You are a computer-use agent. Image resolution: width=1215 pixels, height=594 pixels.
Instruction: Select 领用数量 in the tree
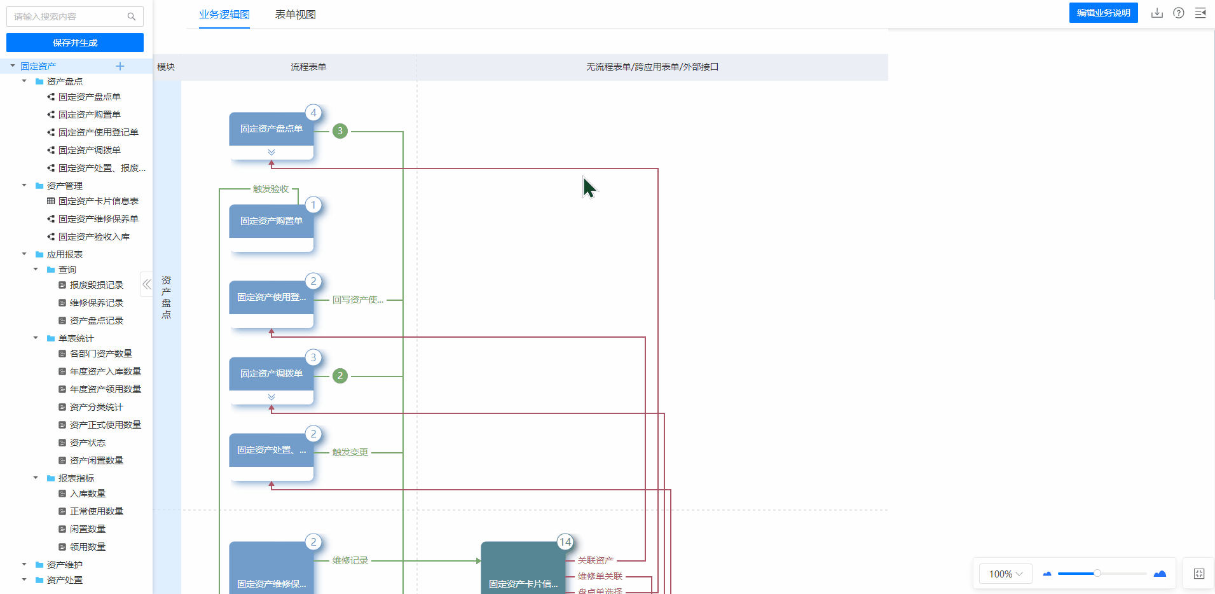point(88,547)
